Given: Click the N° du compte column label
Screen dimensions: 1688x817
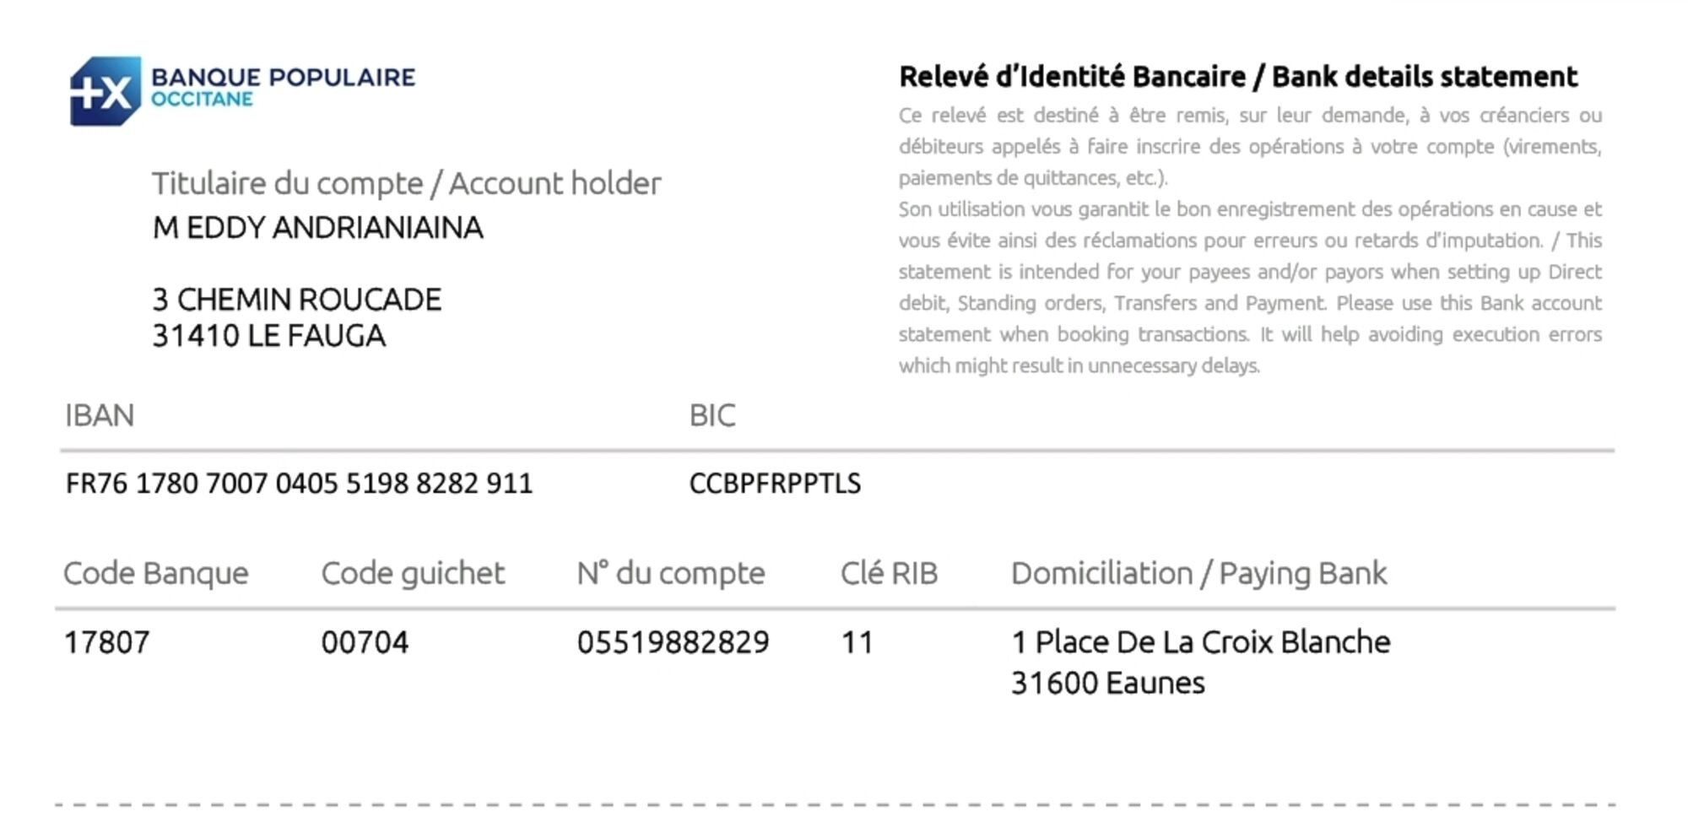Looking at the screenshot, I should [671, 574].
